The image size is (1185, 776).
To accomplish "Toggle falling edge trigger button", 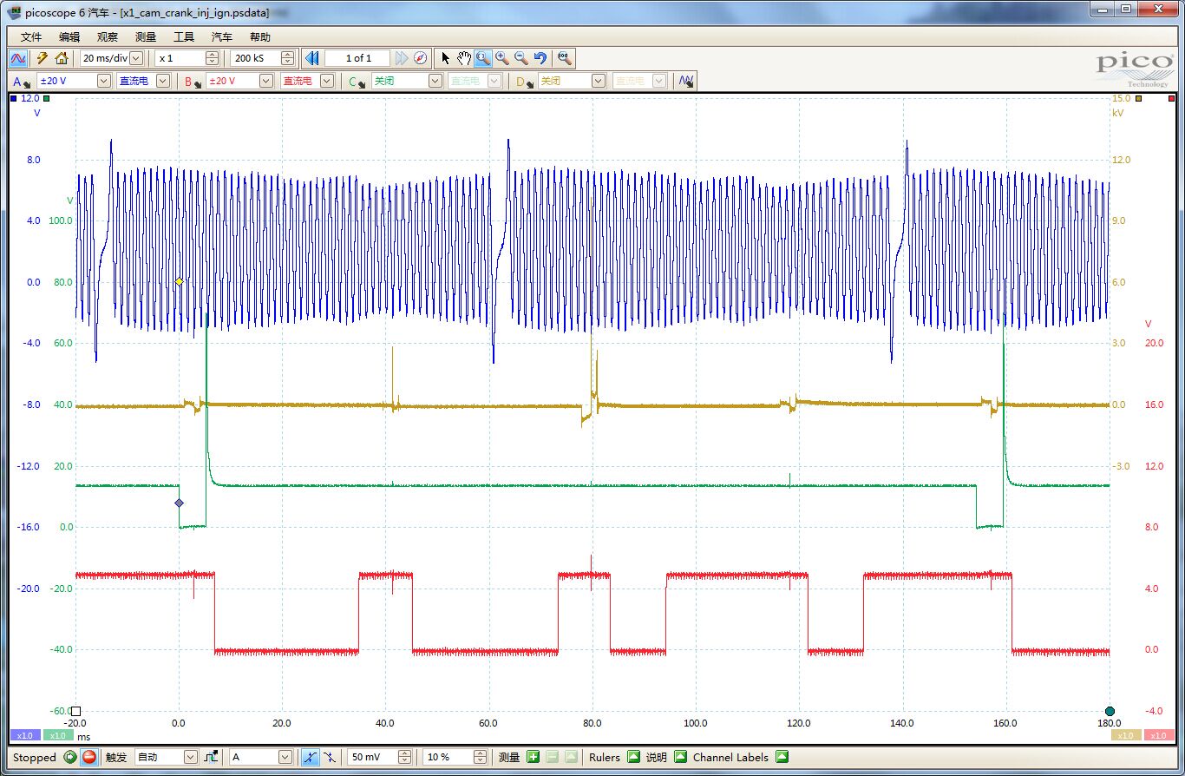I will pos(330,757).
